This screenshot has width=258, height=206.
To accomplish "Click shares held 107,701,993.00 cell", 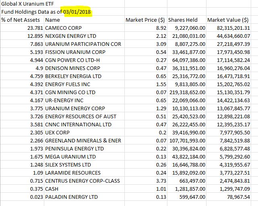I will coord(188,141).
